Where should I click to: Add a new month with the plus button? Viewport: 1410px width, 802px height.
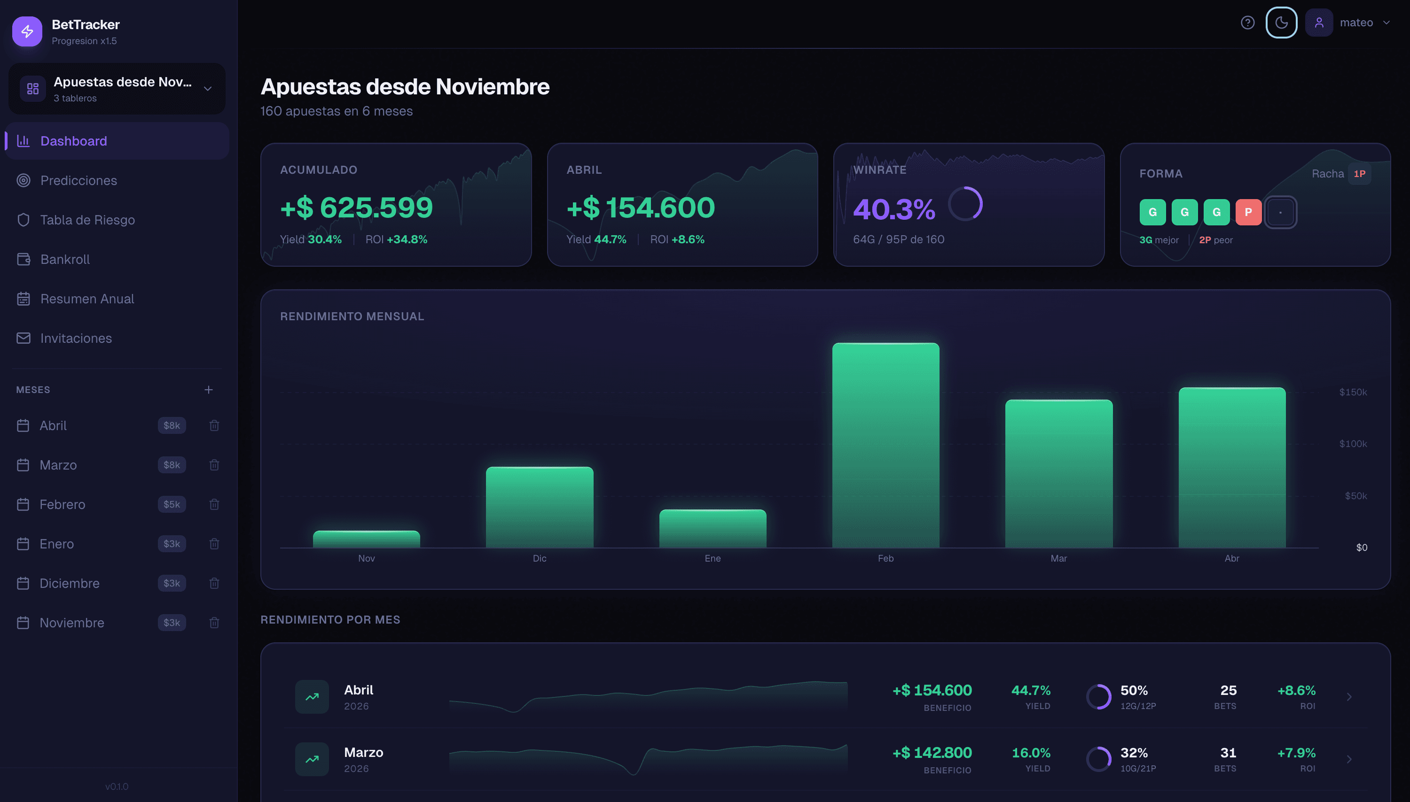click(x=208, y=389)
